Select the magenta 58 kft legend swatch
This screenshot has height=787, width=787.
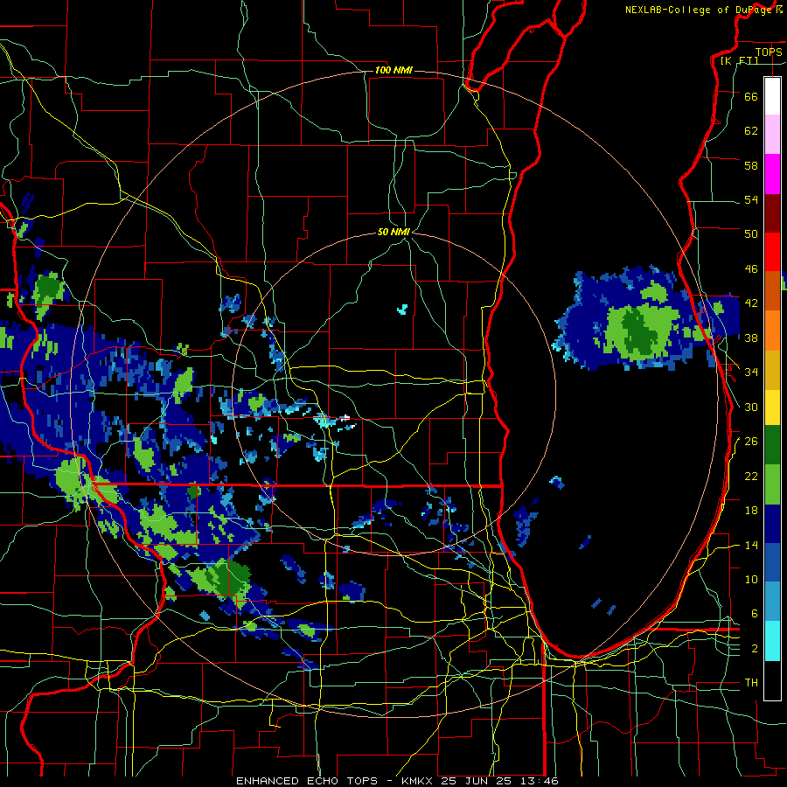[x=772, y=174]
